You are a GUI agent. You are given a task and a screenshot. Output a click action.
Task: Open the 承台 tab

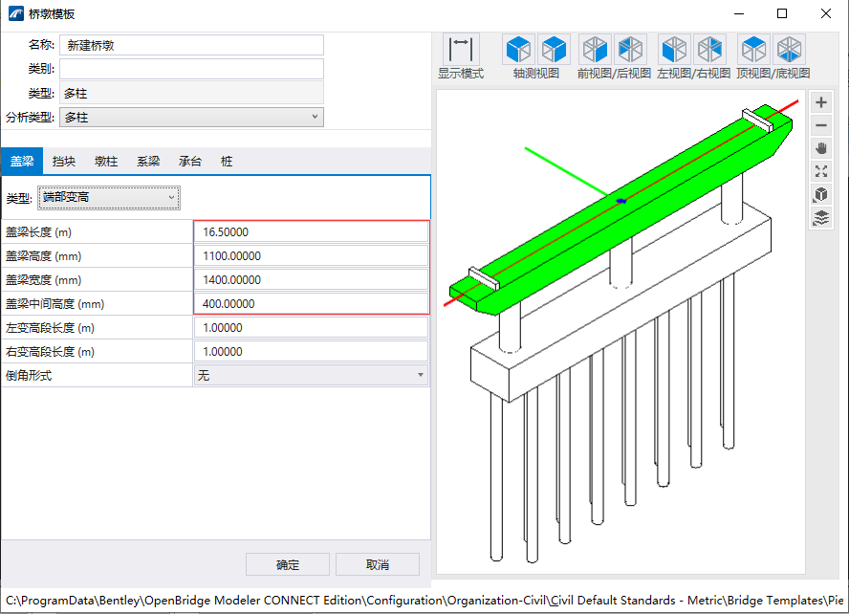[190, 162]
